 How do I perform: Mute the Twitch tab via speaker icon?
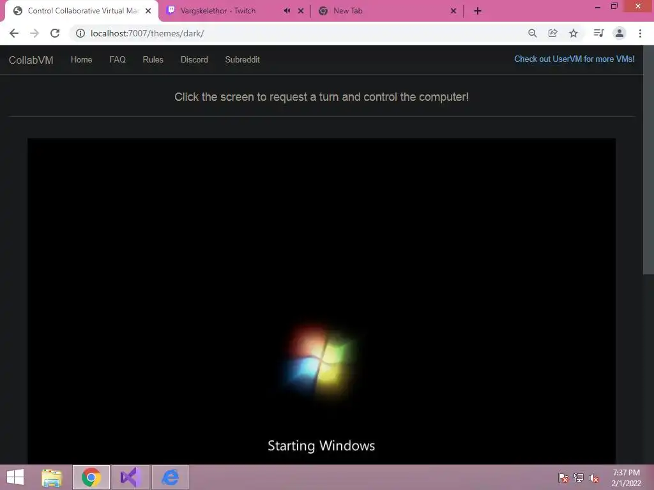[x=287, y=11]
